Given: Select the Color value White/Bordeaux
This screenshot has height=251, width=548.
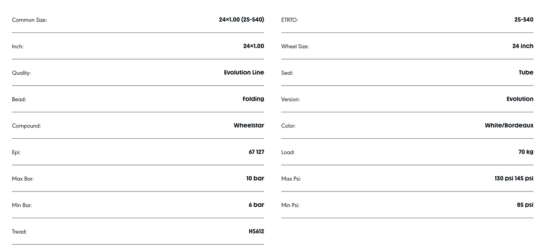Looking at the screenshot, I should point(509,126).
